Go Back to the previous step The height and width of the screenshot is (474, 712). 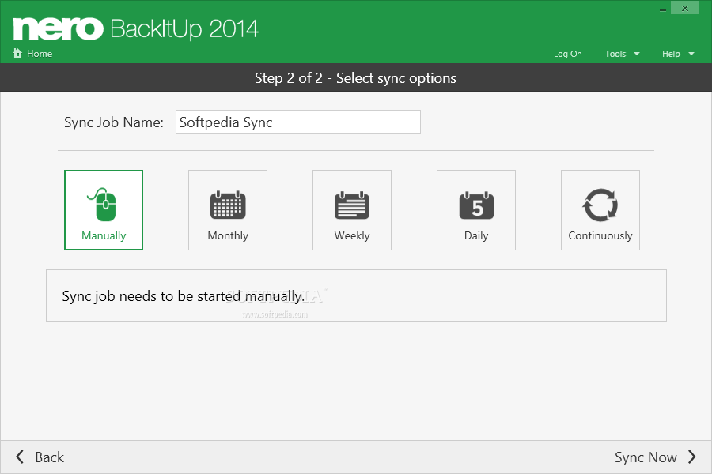40,457
